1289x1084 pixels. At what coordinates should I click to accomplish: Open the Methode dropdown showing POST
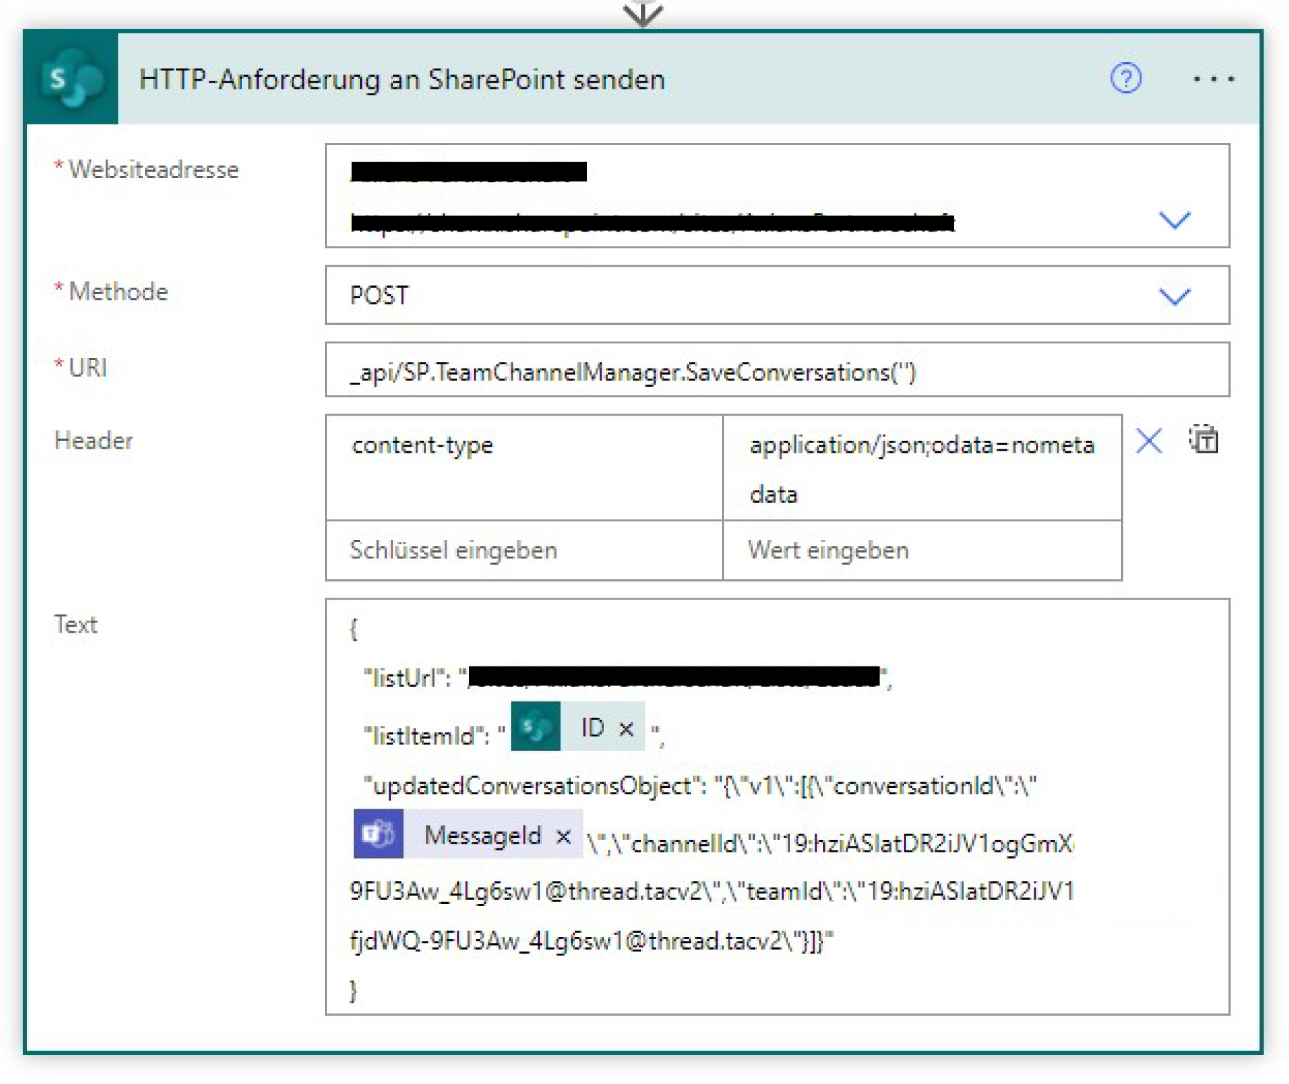[1176, 296]
